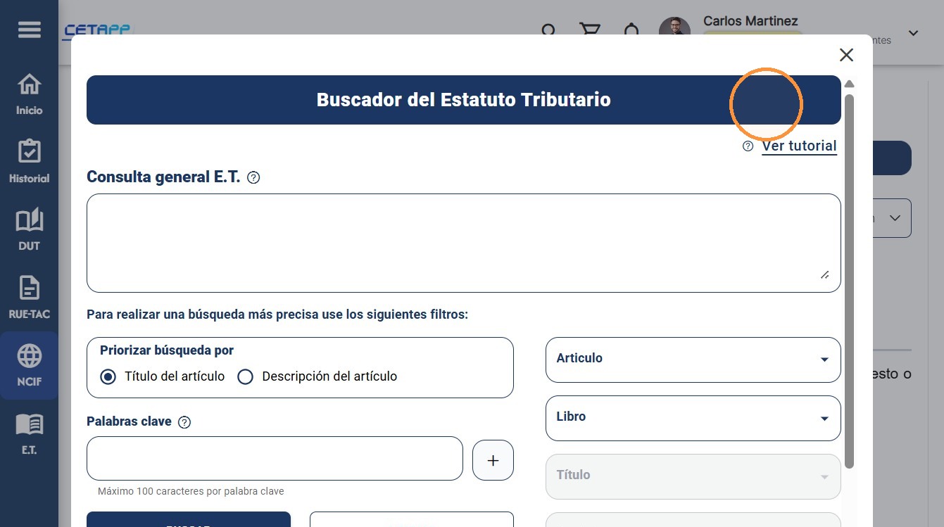Click the dialog's vertical scrollbar thumb
The width and height of the screenshot is (944, 527).
pyautogui.click(x=849, y=281)
